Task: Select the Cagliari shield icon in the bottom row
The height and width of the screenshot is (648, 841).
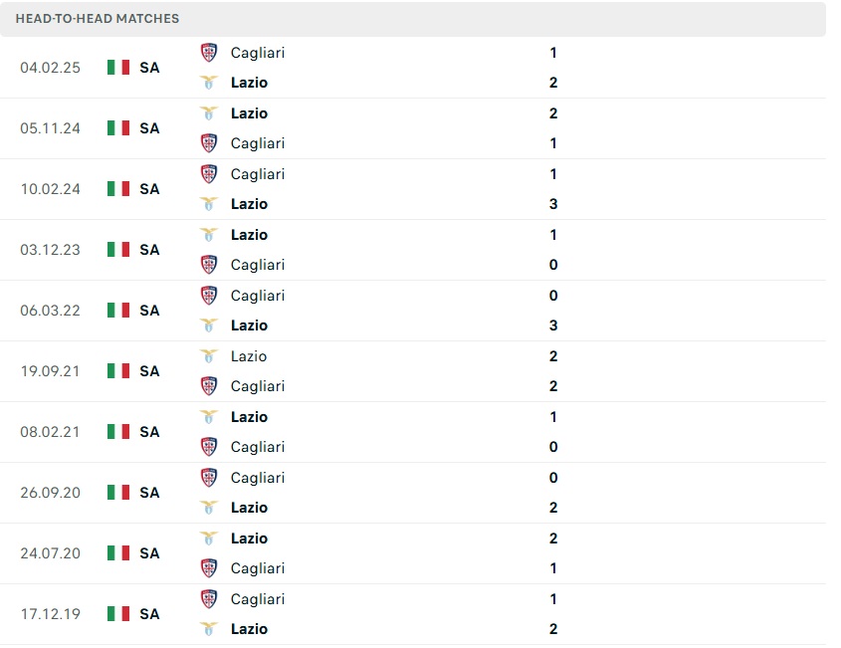Action: click(x=210, y=599)
